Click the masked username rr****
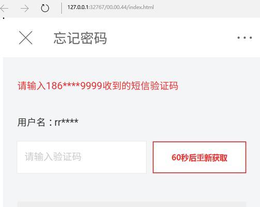Image resolution: width=260 pixels, height=207 pixels. 66,122
